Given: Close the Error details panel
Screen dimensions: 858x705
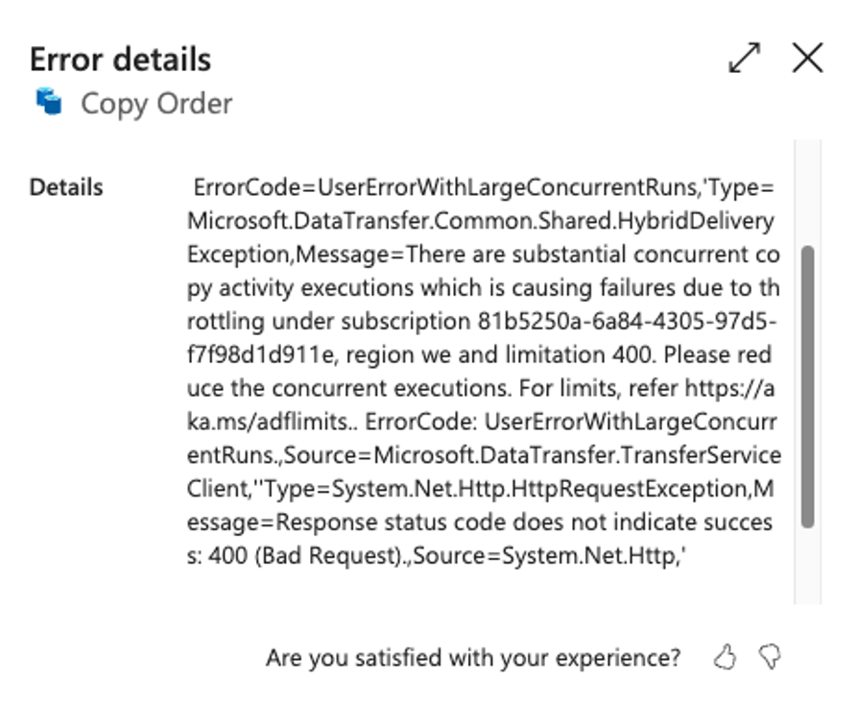Looking at the screenshot, I should click(x=807, y=59).
